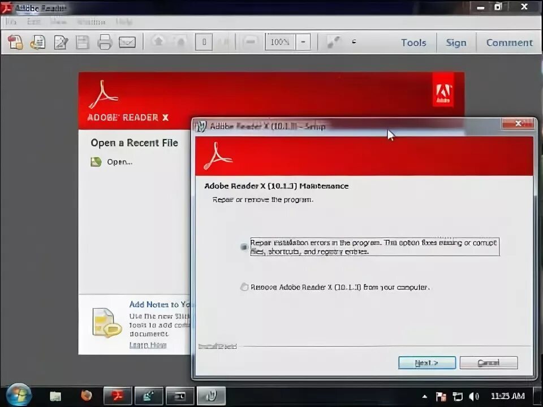
Task: Click the Learn How link
Action: 148,345
